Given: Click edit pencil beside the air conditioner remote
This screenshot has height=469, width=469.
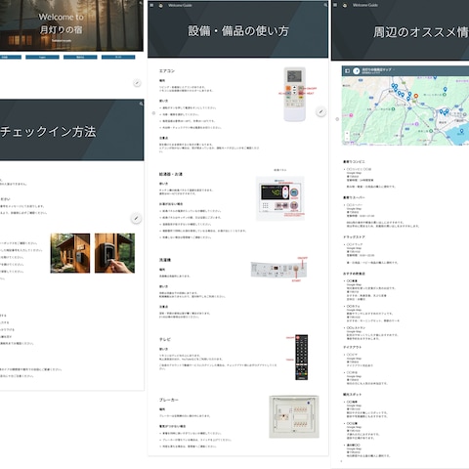Looking at the screenshot, I should [320, 112].
